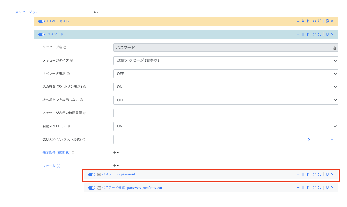Toggle off the パスワード message switch
The height and width of the screenshot is (207, 347).
[x=41, y=34]
